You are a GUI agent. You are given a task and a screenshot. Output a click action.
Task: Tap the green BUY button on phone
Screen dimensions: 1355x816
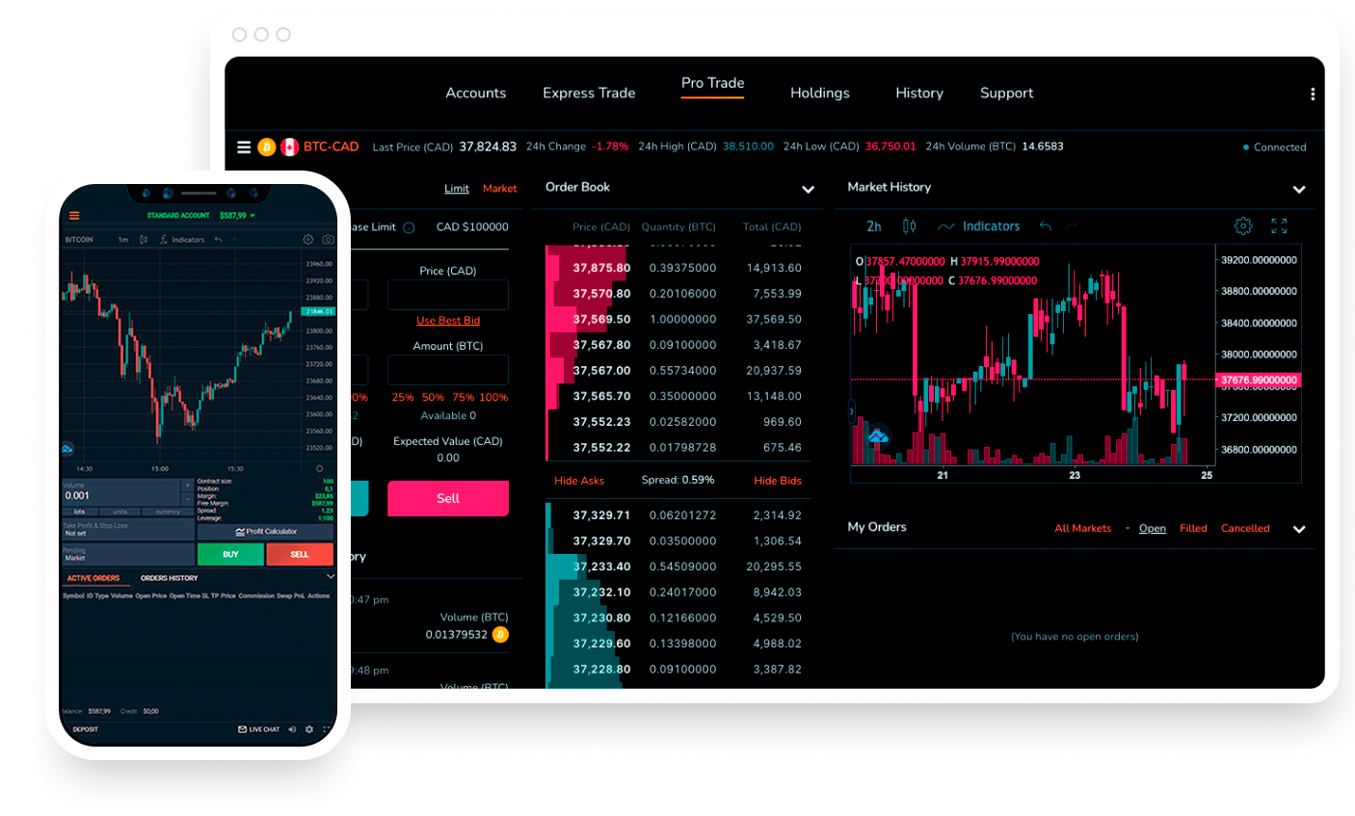pyautogui.click(x=230, y=555)
